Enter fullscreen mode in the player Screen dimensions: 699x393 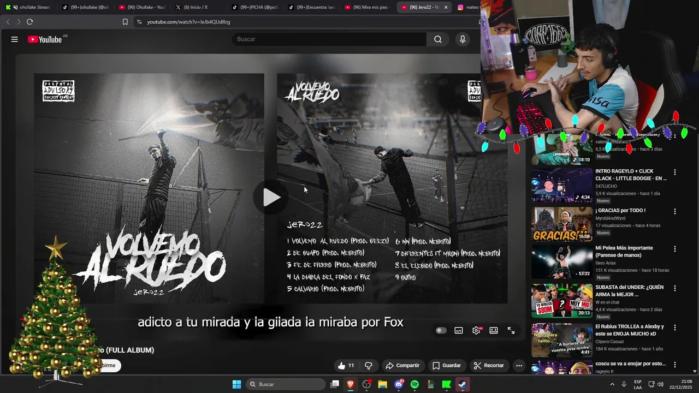(x=511, y=330)
